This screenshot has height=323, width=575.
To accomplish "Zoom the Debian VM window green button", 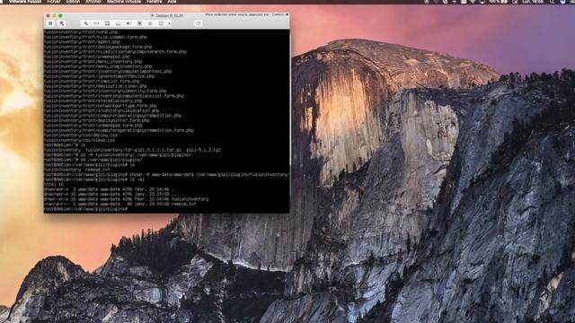I will (60, 16).
